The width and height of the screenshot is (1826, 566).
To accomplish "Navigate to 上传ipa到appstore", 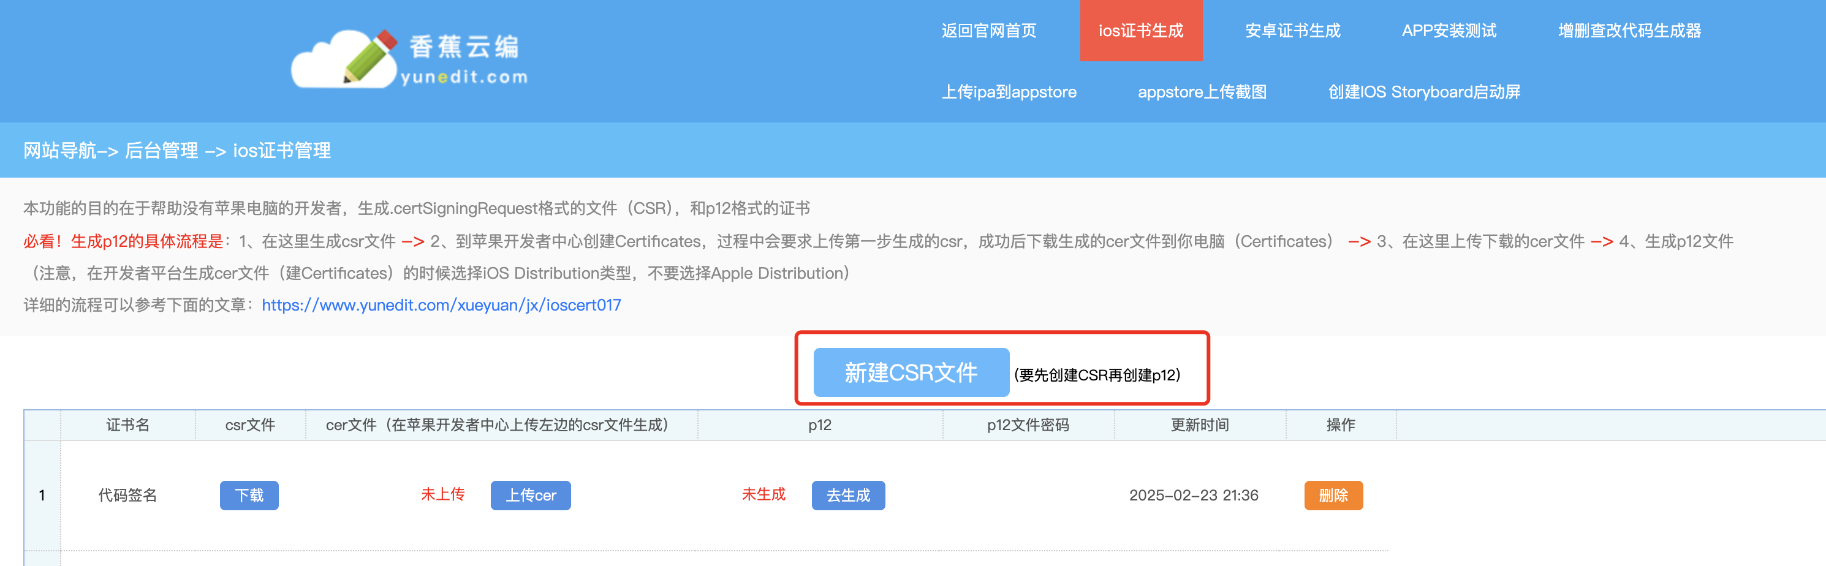I will click(1008, 92).
